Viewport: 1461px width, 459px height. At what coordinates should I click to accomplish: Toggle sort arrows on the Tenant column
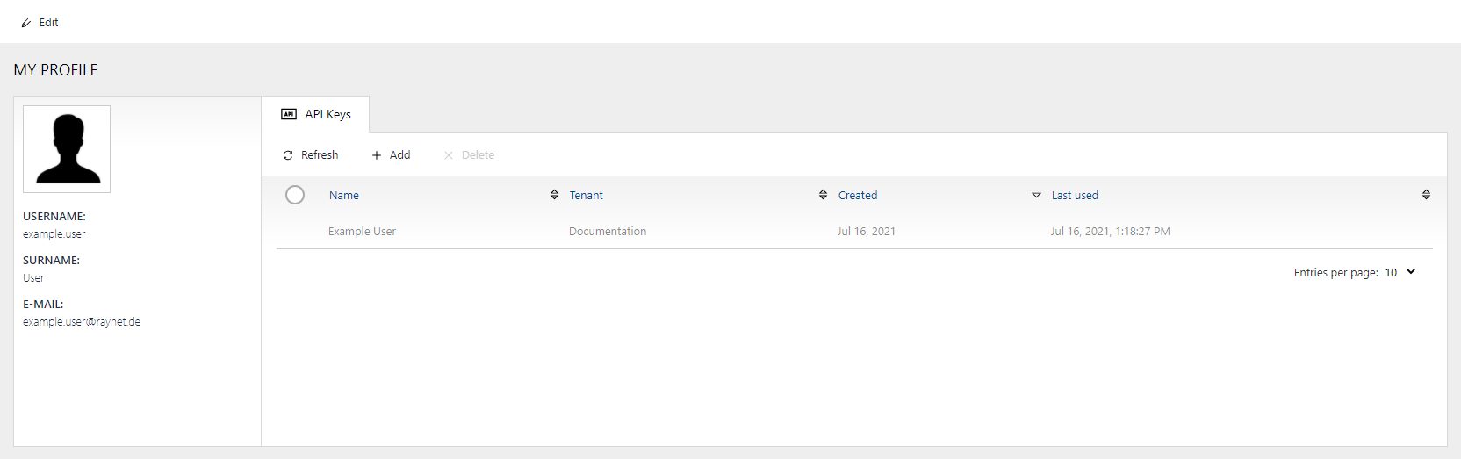pyautogui.click(x=823, y=195)
